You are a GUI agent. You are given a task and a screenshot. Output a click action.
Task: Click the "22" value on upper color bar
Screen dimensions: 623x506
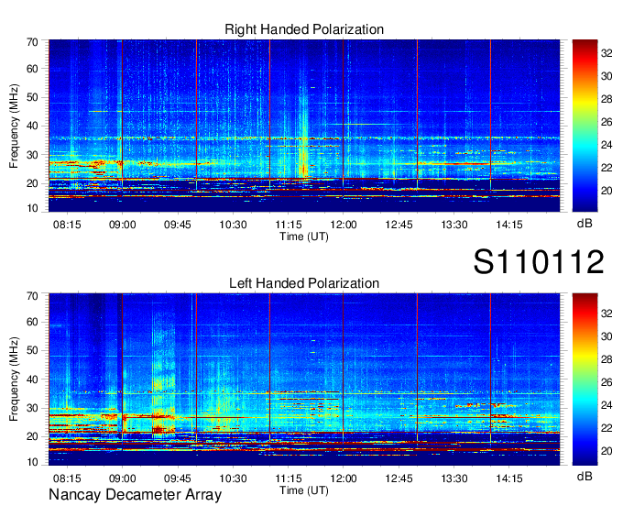click(x=607, y=168)
